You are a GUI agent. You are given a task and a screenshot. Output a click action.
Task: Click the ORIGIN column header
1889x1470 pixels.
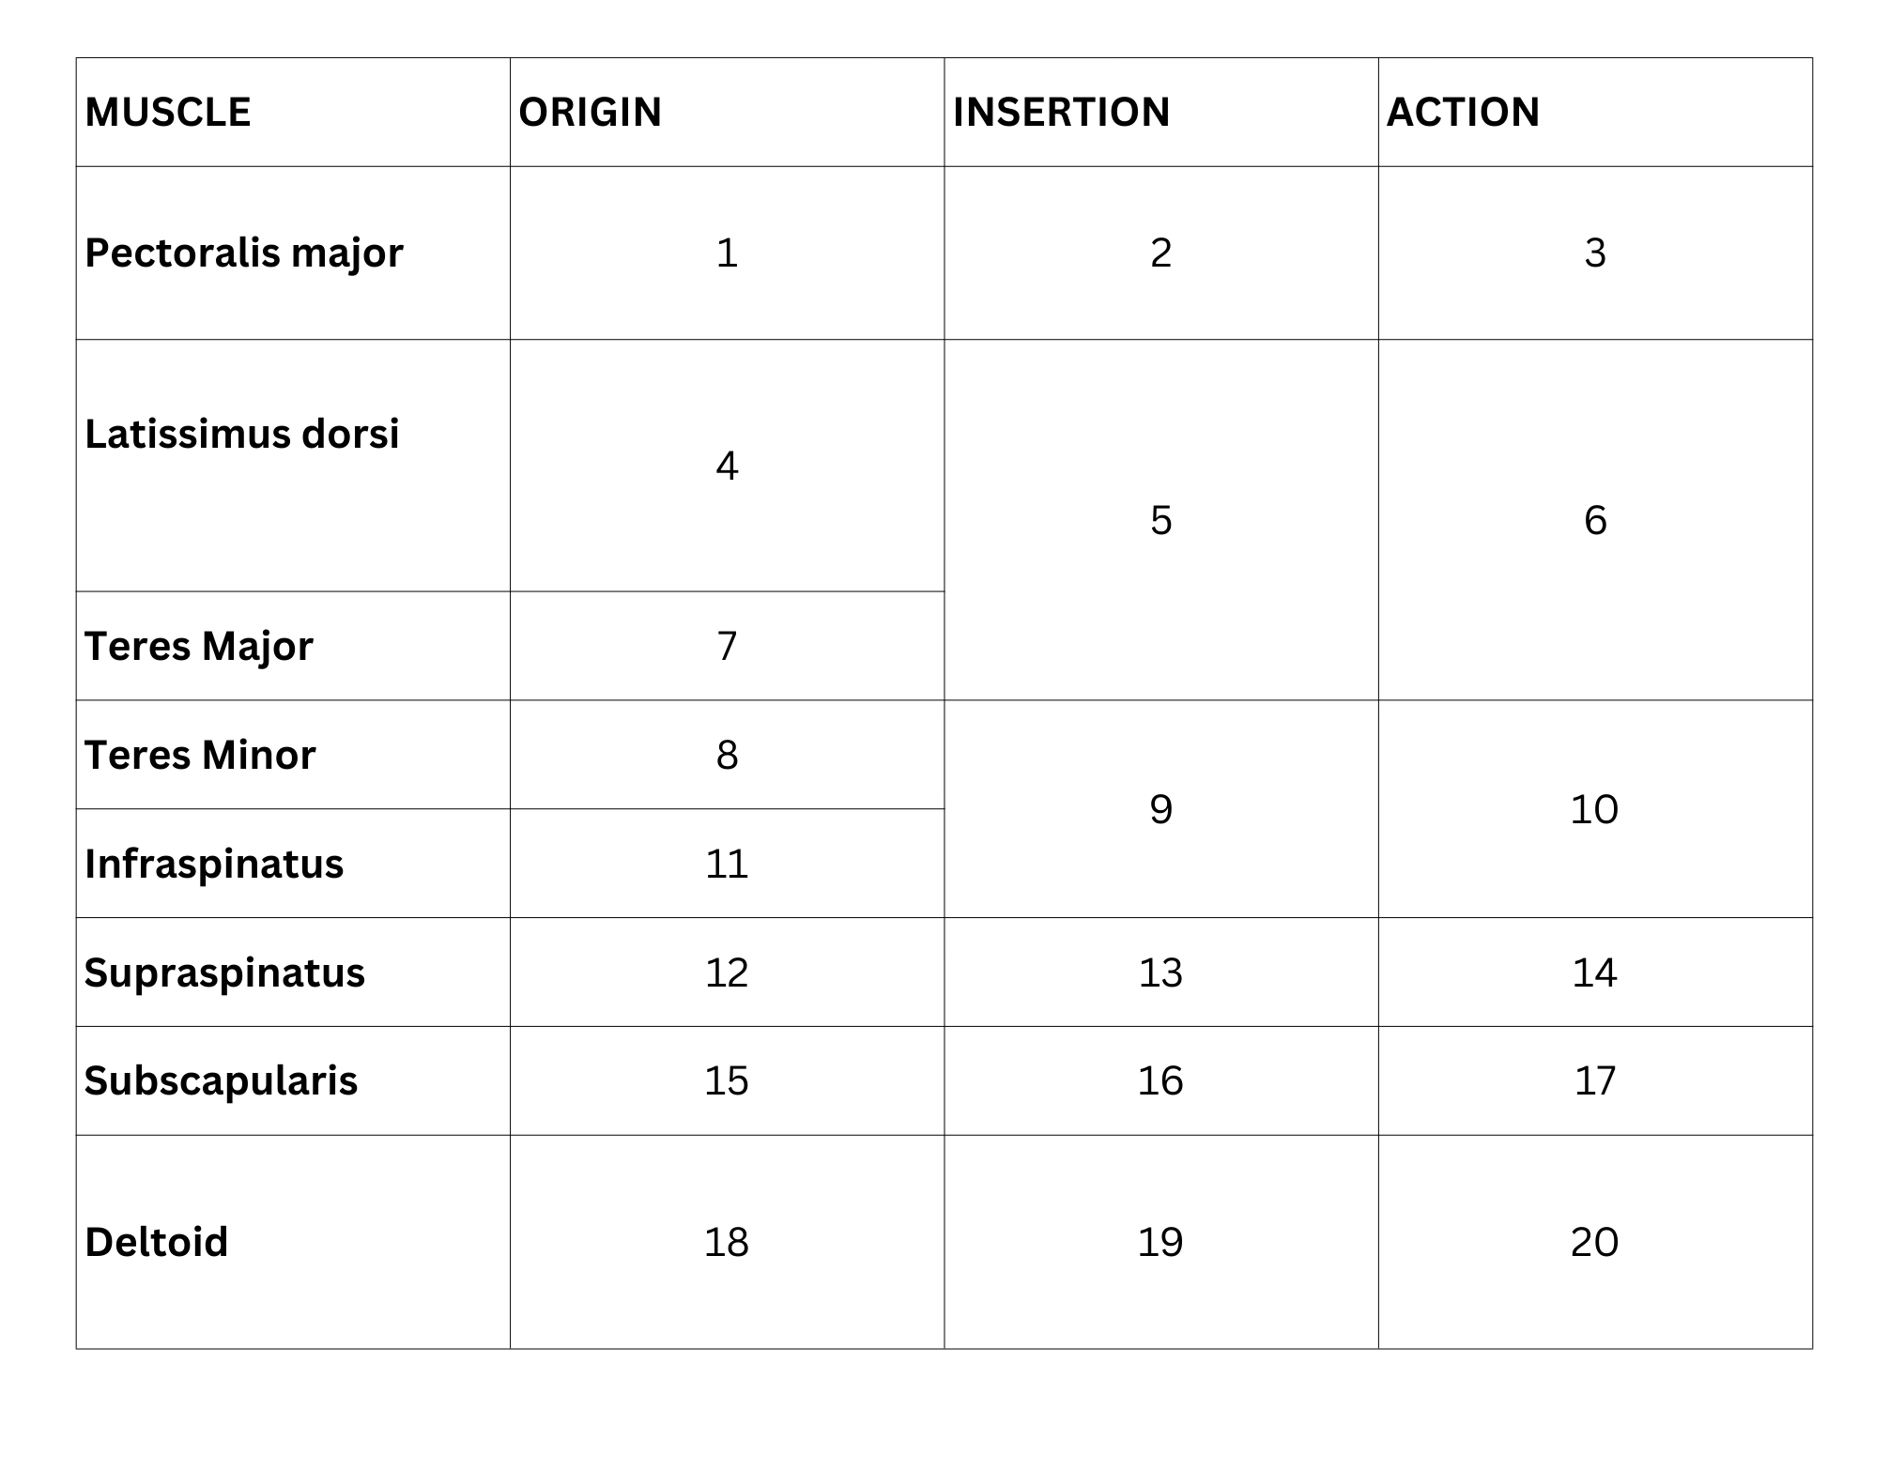(x=590, y=113)
